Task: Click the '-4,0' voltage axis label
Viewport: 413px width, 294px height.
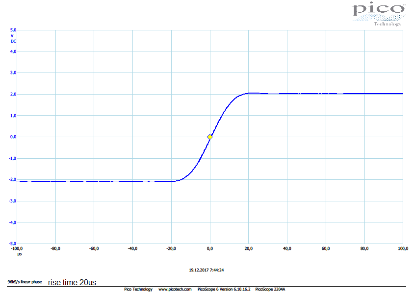Action: (12, 222)
